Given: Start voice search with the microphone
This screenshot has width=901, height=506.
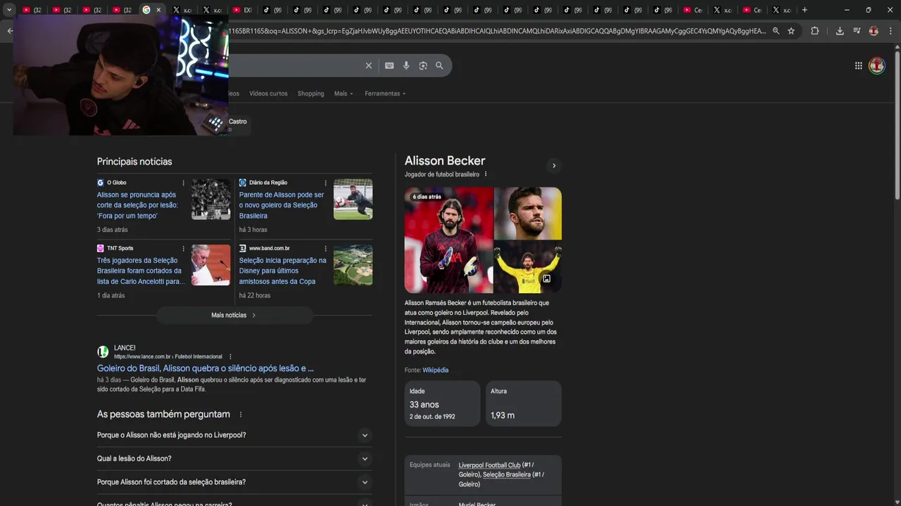Looking at the screenshot, I should pos(406,65).
